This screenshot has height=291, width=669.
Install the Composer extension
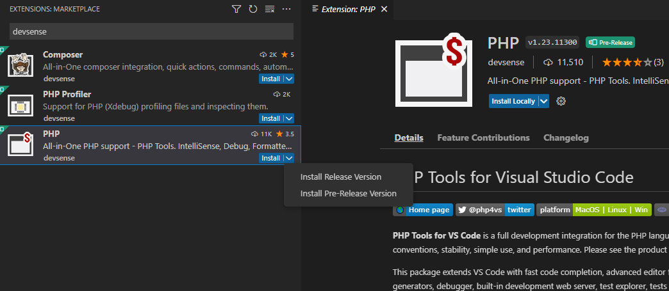[x=270, y=79]
